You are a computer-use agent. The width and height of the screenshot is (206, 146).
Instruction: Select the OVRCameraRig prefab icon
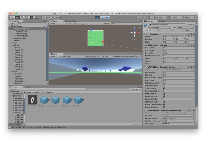pyautogui.click(x=44, y=100)
